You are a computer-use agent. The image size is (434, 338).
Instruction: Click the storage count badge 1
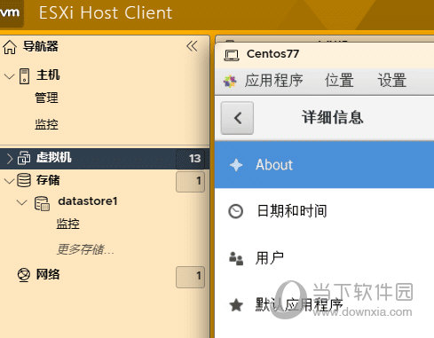191,182
